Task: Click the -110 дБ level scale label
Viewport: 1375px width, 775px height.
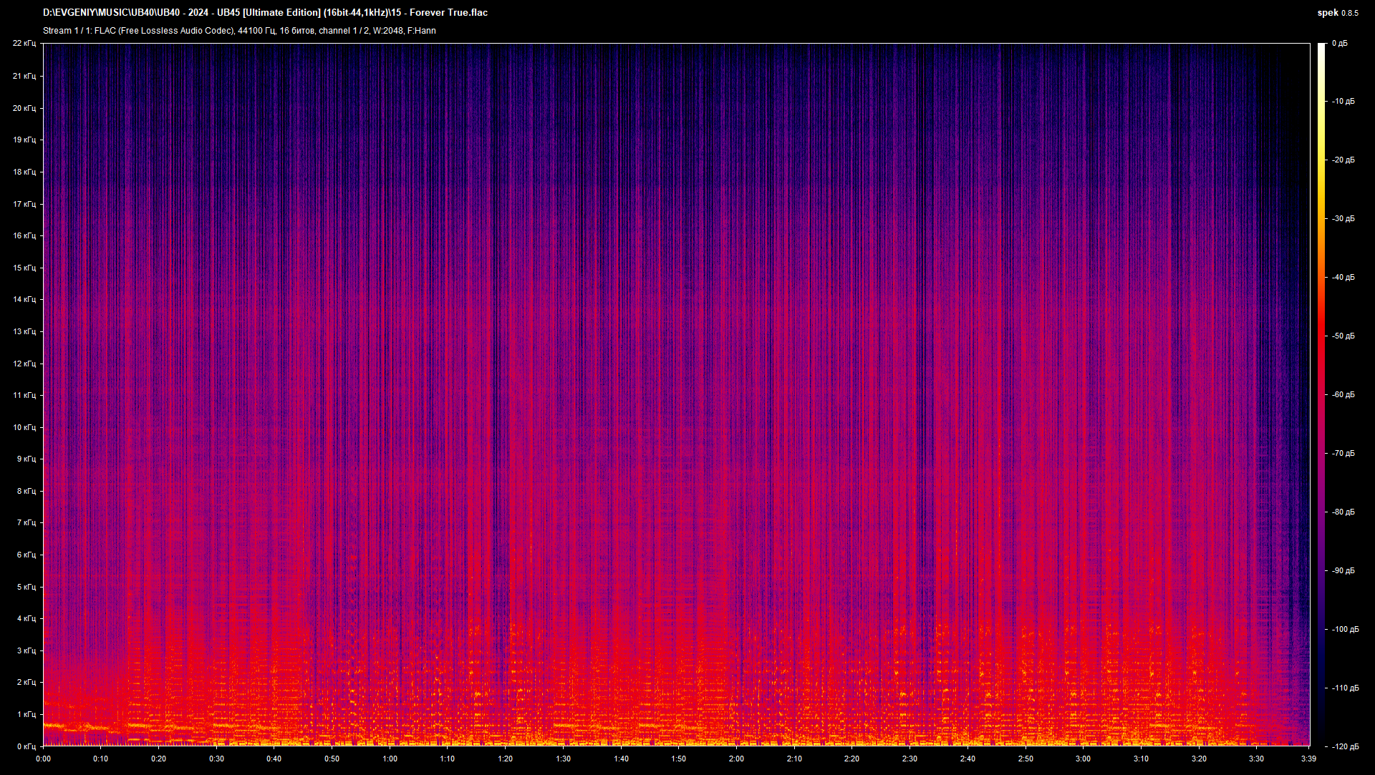Action: pyautogui.click(x=1346, y=688)
